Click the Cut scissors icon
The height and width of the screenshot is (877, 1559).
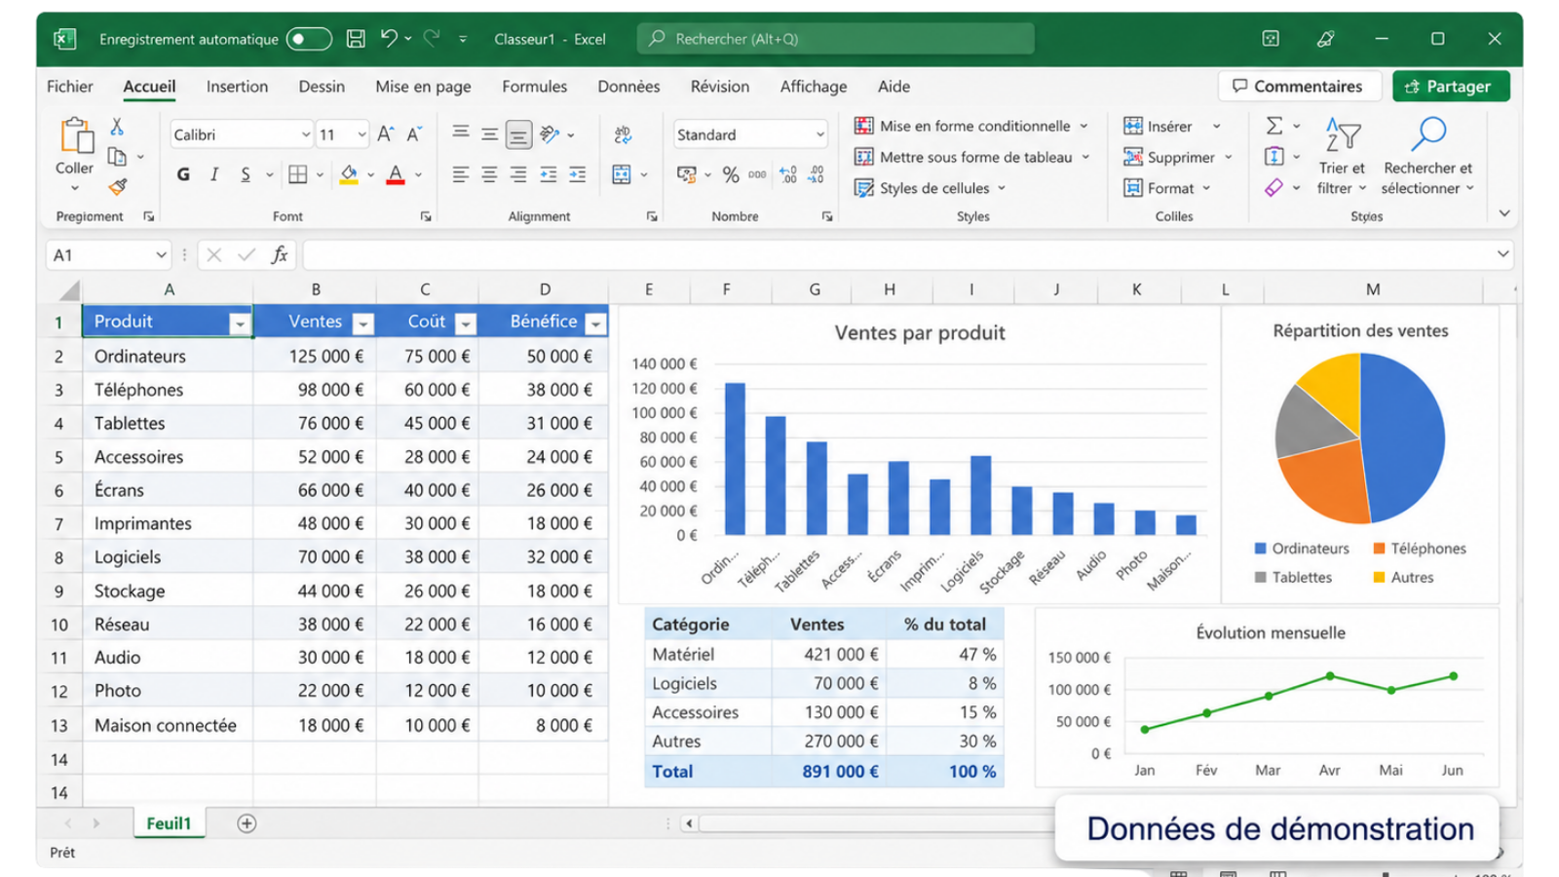[117, 127]
